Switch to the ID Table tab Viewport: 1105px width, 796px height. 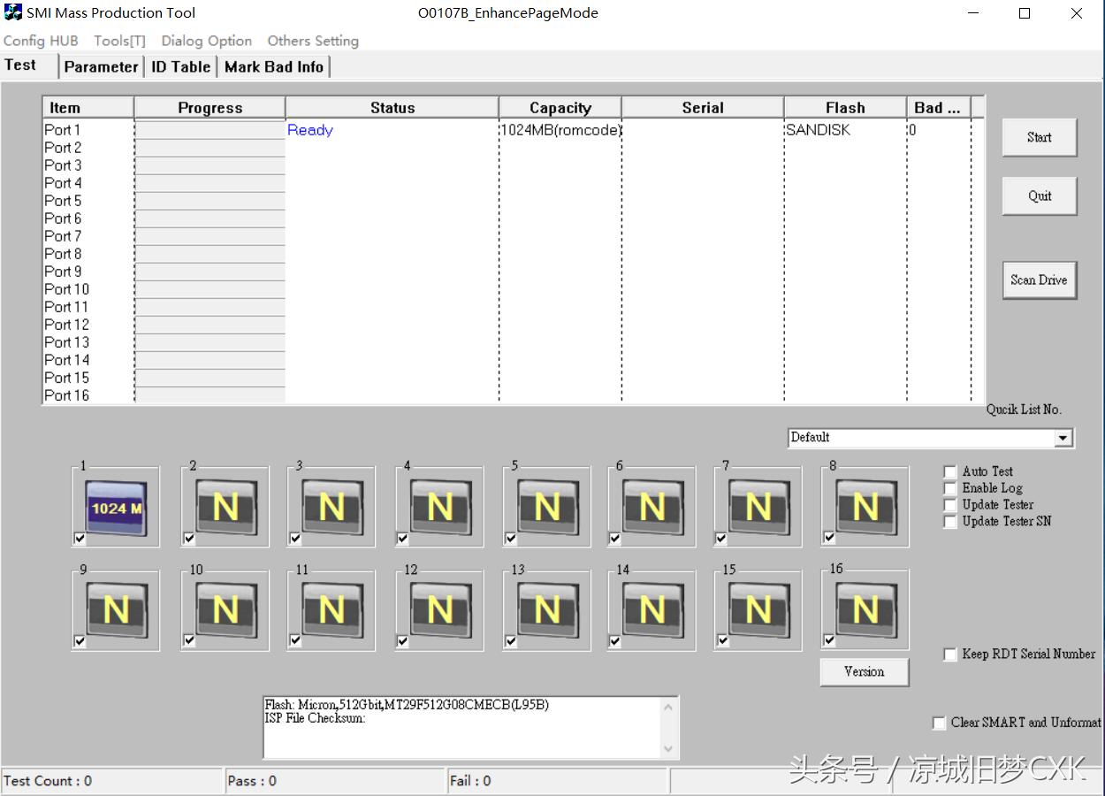coord(180,66)
